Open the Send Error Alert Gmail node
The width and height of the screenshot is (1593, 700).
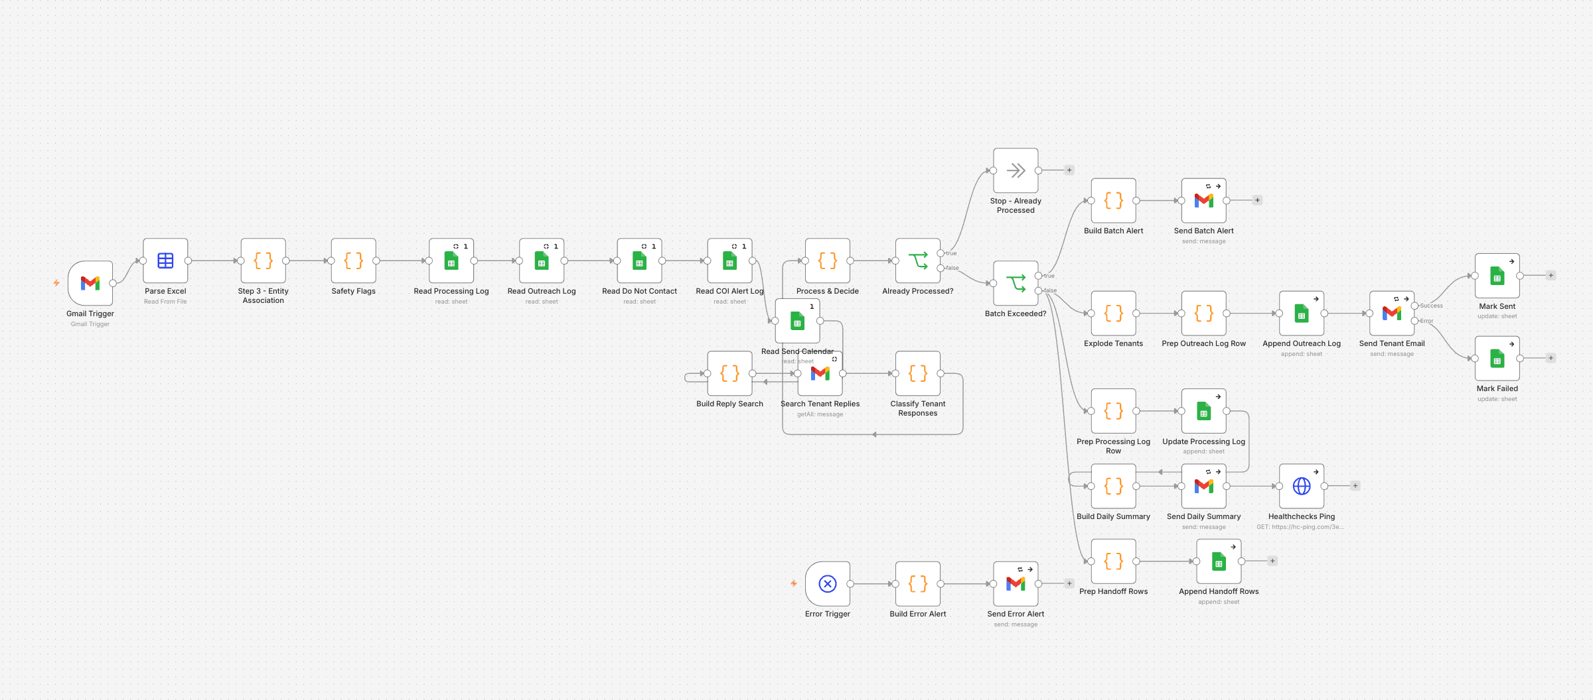click(x=1016, y=583)
